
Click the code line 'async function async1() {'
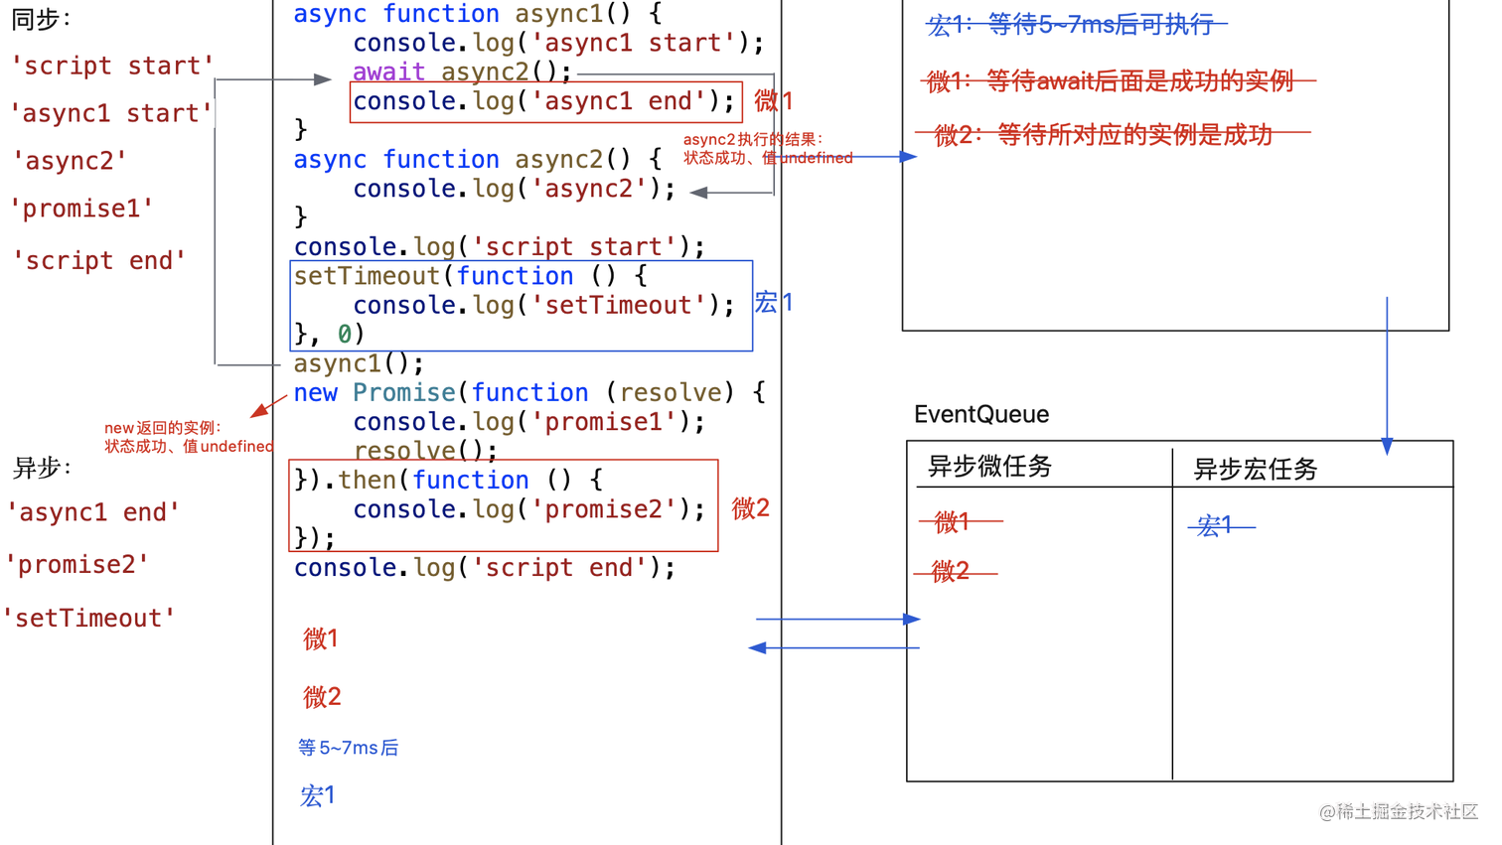(478, 14)
